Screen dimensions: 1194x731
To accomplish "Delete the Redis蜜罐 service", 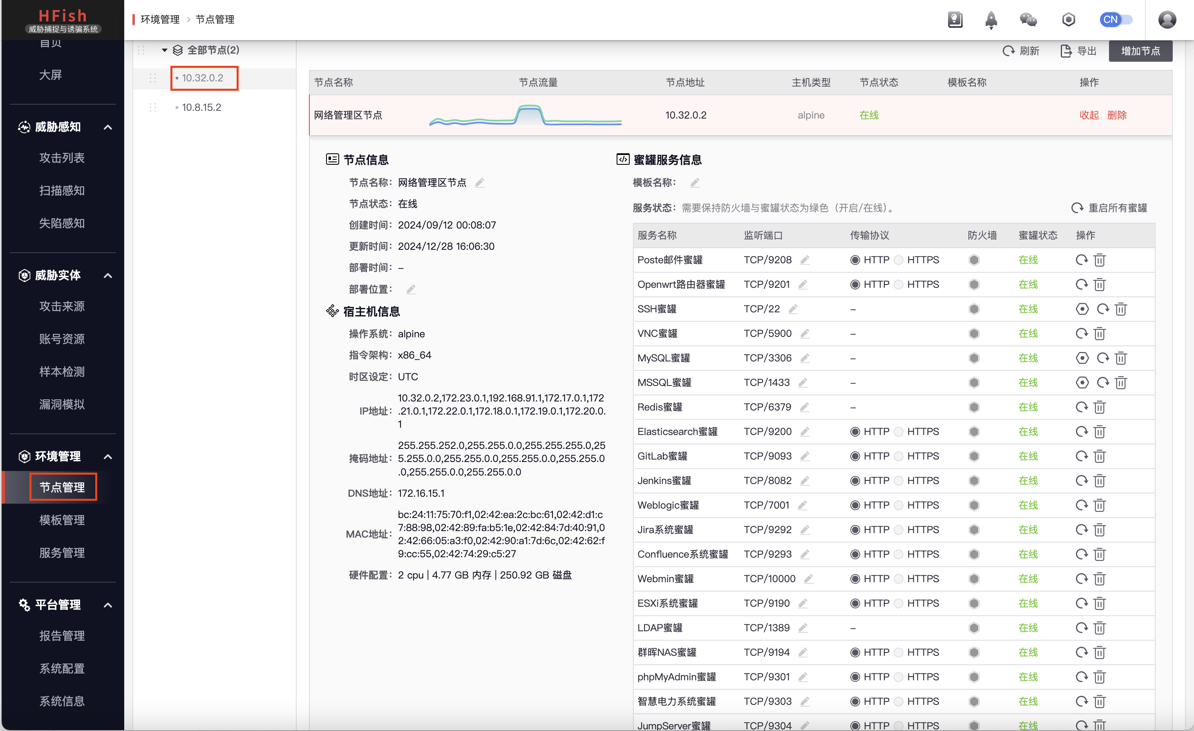I will tap(1100, 407).
